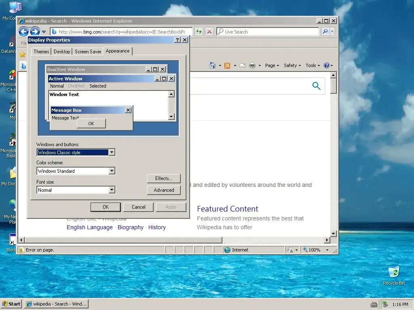
Task: Click the Forward arrow in Internet Explorer
Action: click(35, 32)
